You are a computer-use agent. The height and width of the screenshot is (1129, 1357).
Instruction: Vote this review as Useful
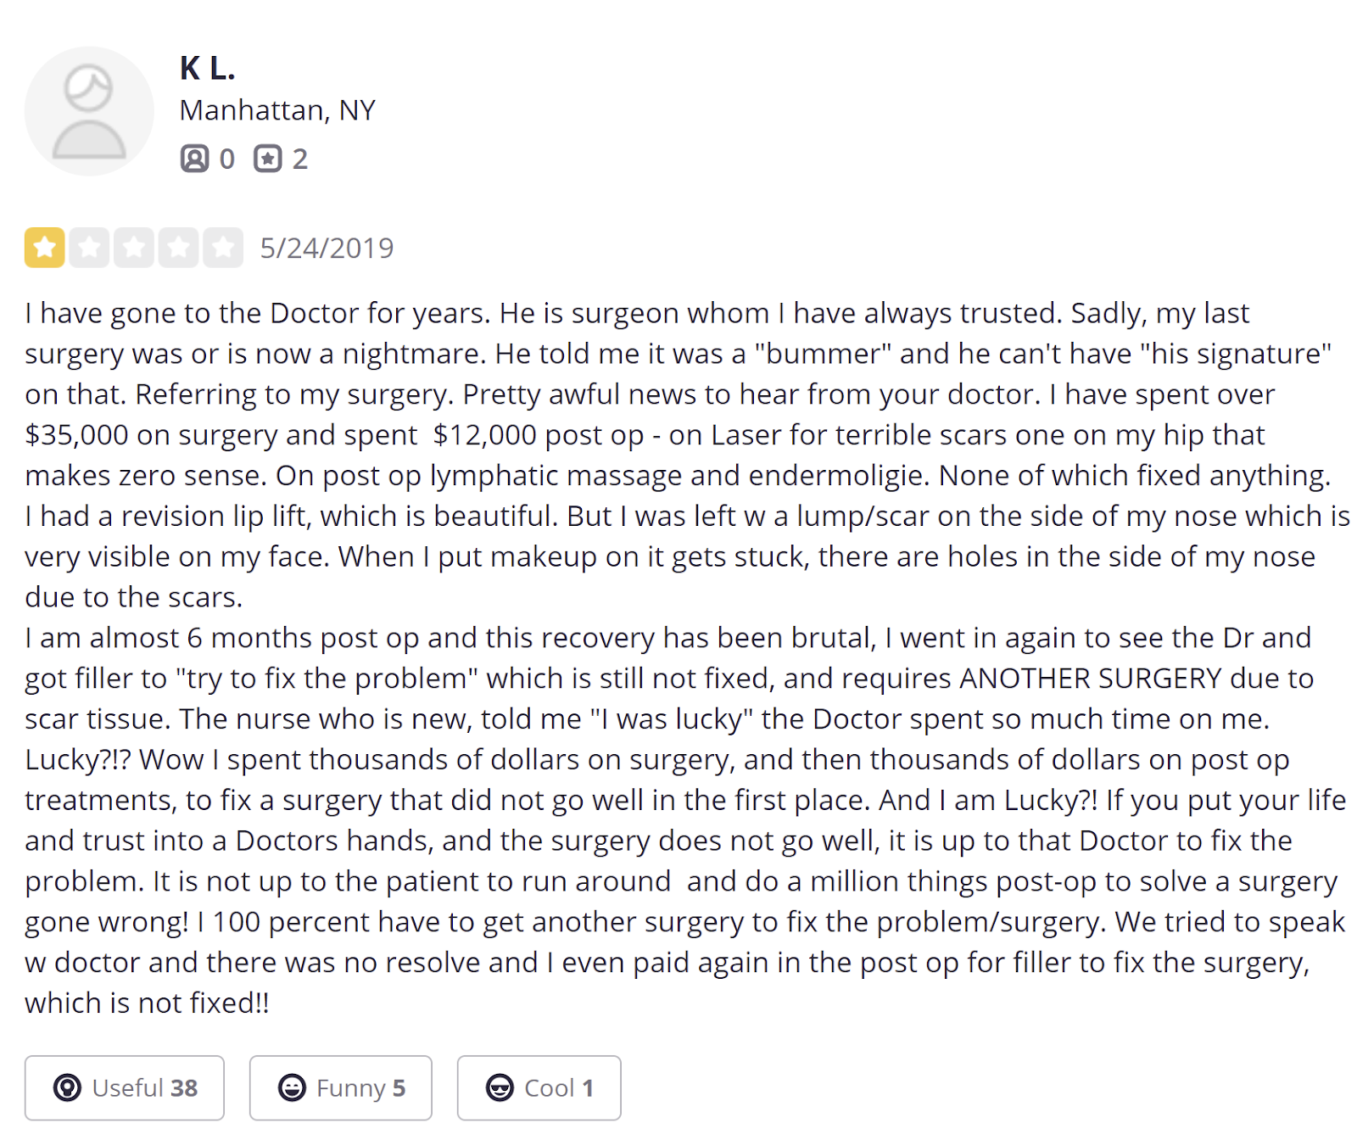(125, 1087)
